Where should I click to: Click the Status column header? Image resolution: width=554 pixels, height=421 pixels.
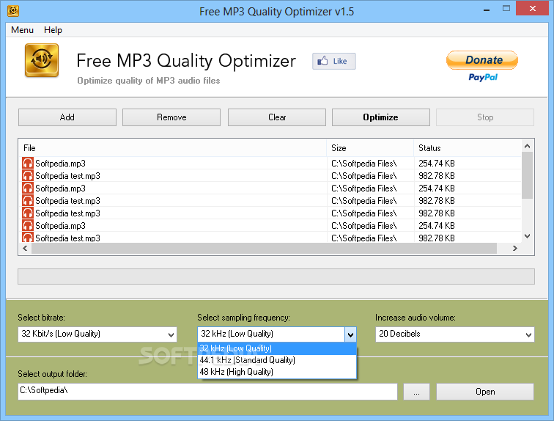pos(468,147)
